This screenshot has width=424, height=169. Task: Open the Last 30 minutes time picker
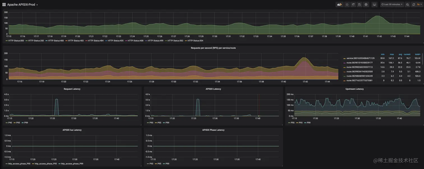pos(392,4)
